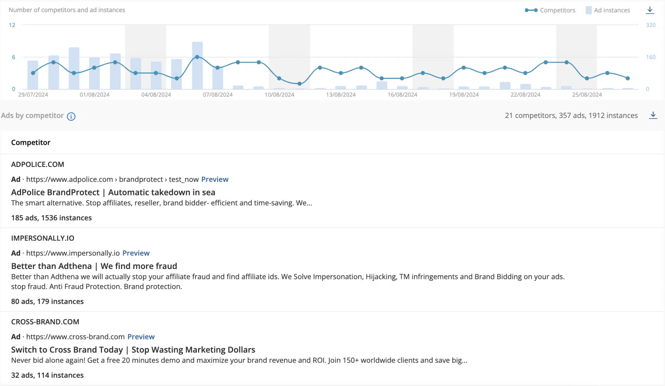The height and width of the screenshot is (386, 665).
Task: Click the lowest competitors line point
Action: coord(299,84)
